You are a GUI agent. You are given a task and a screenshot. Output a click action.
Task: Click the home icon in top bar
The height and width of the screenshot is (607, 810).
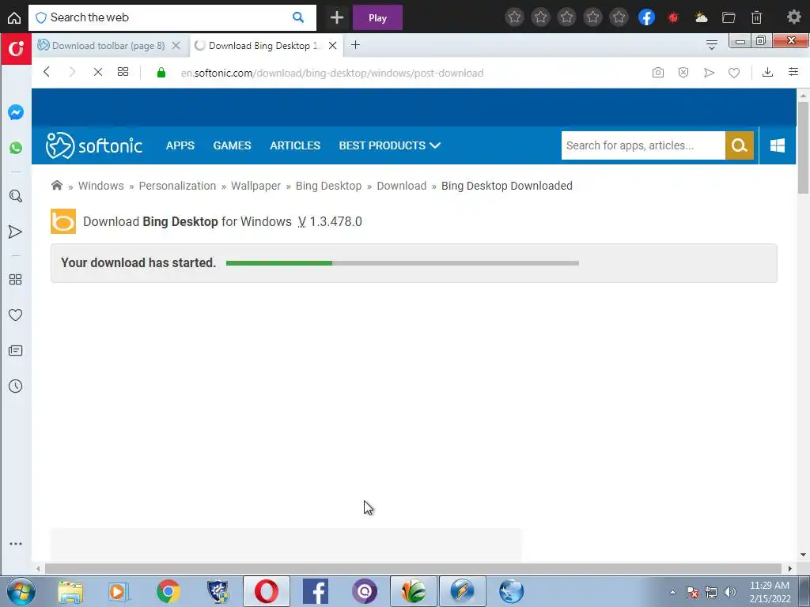coord(14,18)
